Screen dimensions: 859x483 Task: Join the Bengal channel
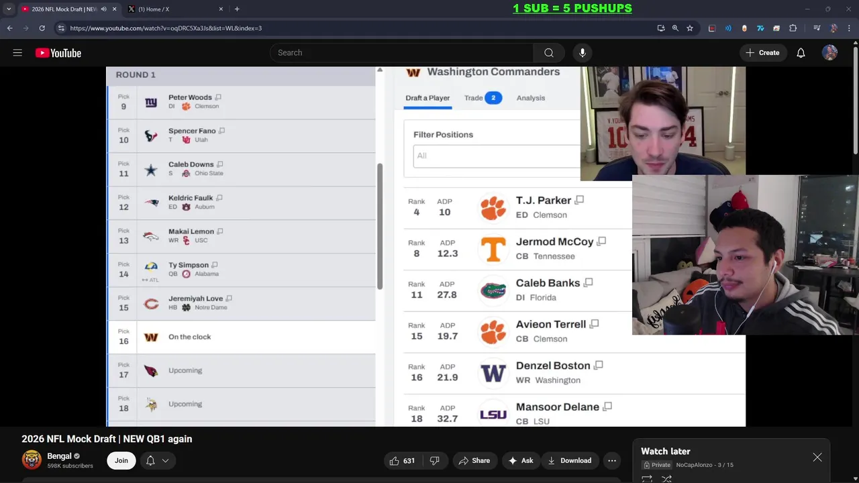tap(121, 461)
